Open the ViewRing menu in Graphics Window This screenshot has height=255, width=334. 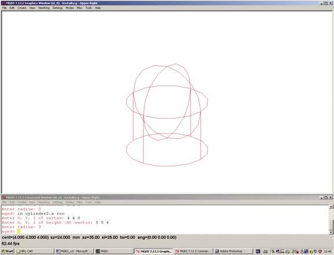coord(43,8)
